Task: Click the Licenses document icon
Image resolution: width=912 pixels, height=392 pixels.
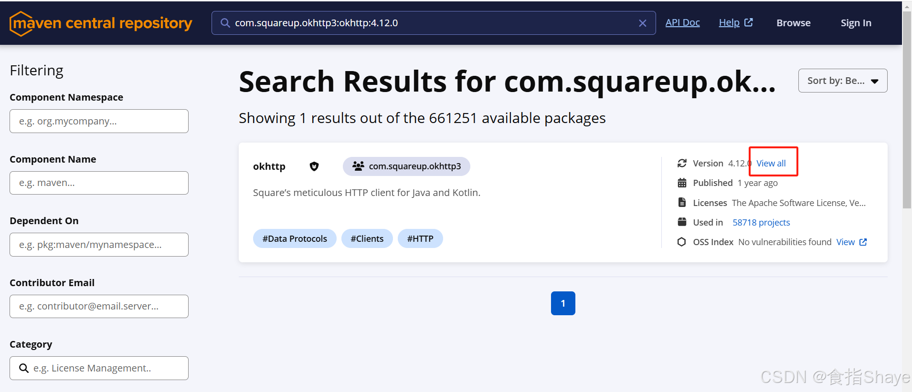Action: [x=682, y=202]
